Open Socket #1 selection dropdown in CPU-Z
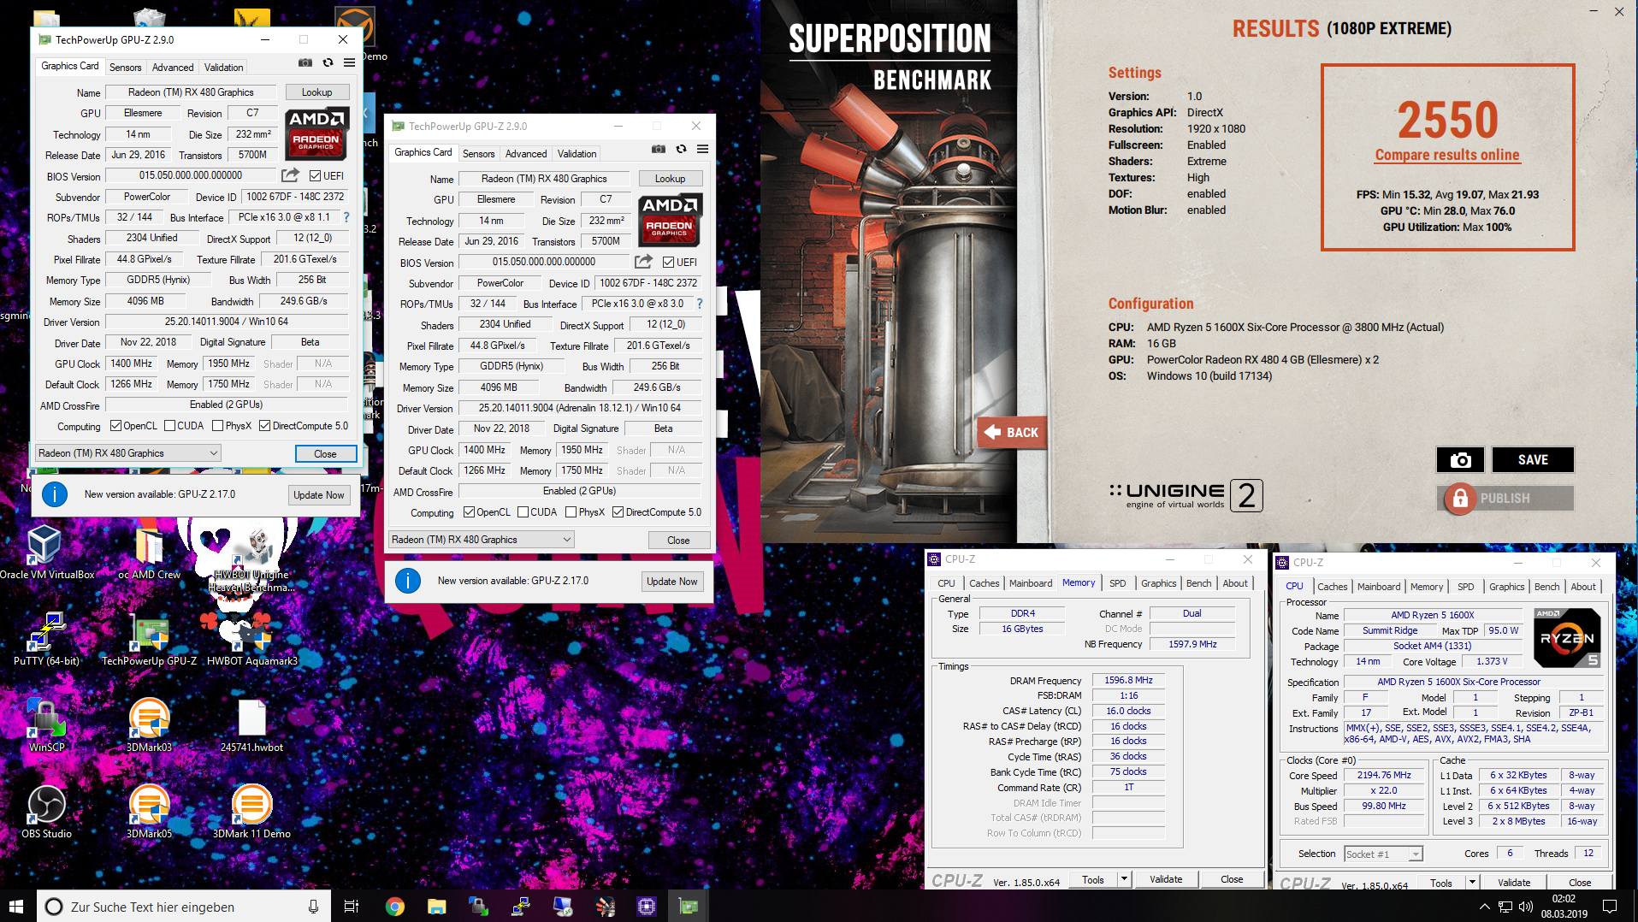The width and height of the screenshot is (1638, 922). tap(1383, 854)
